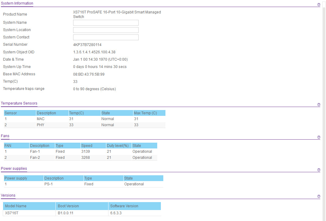Focus the System Location input box
This screenshot has width=326, height=221.
pos(106,30)
